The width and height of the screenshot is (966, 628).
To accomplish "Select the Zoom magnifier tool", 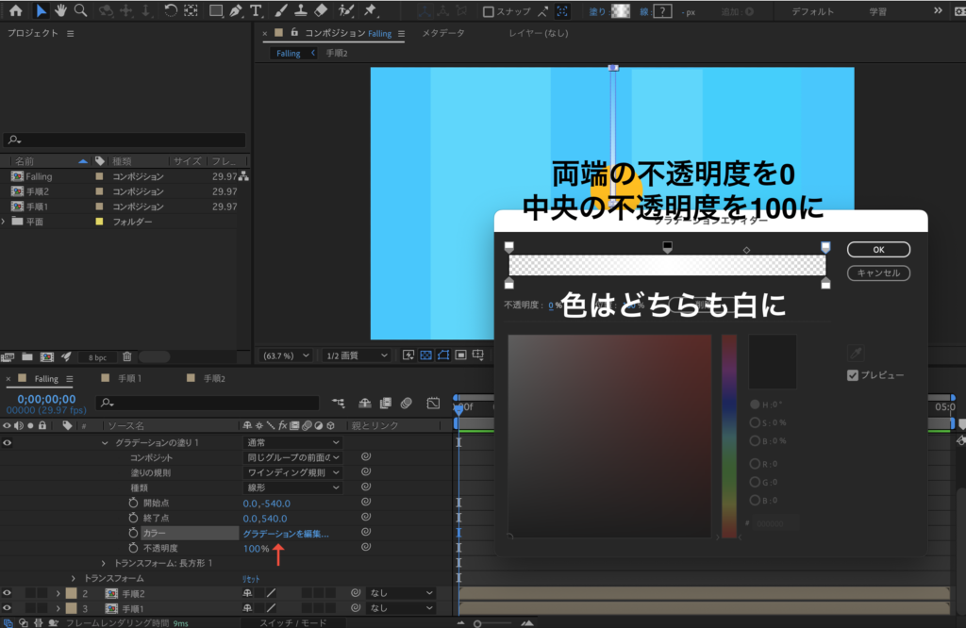I will coord(81,11).
